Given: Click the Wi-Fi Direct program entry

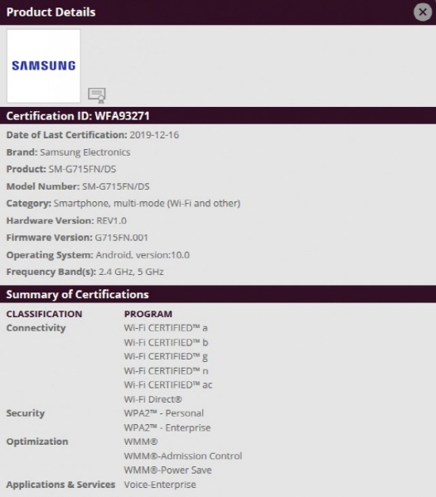Looking at the screenshot, I should click(x=153, y=399).
